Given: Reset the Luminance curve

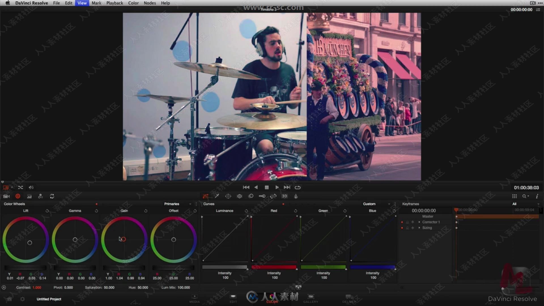Looking at the screenshot, I should tap(246, 211).
